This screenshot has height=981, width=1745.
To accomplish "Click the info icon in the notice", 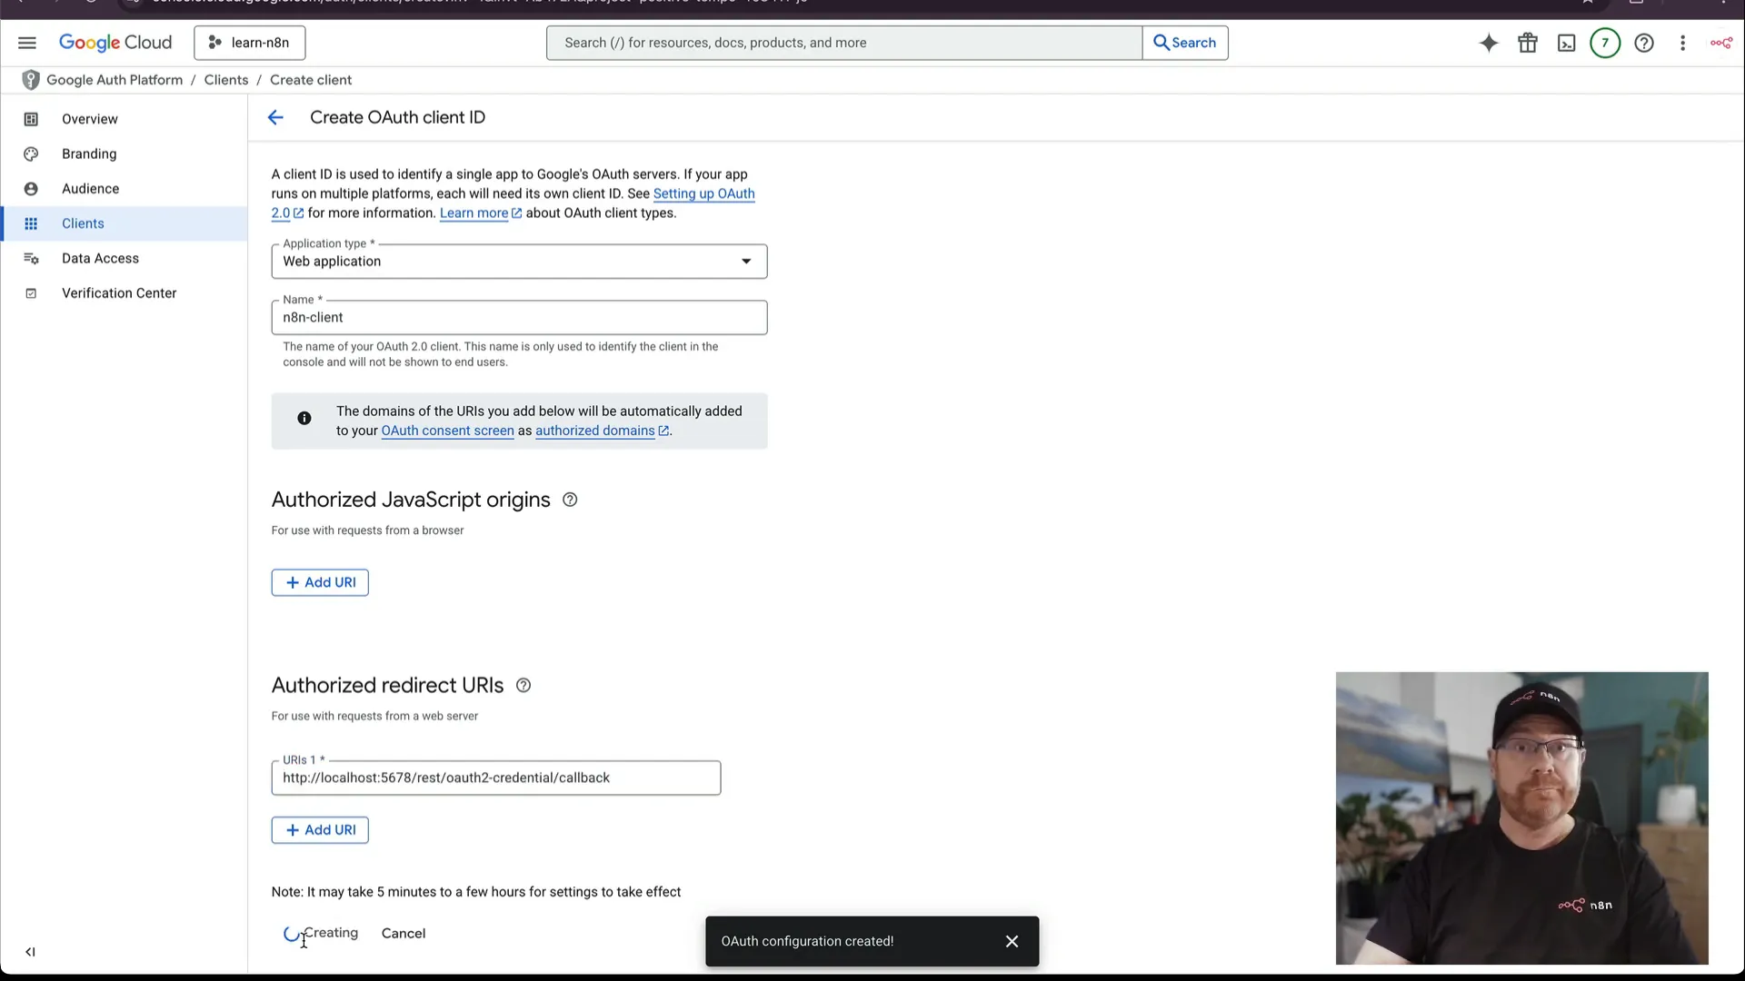I will (x=304, y=418).
